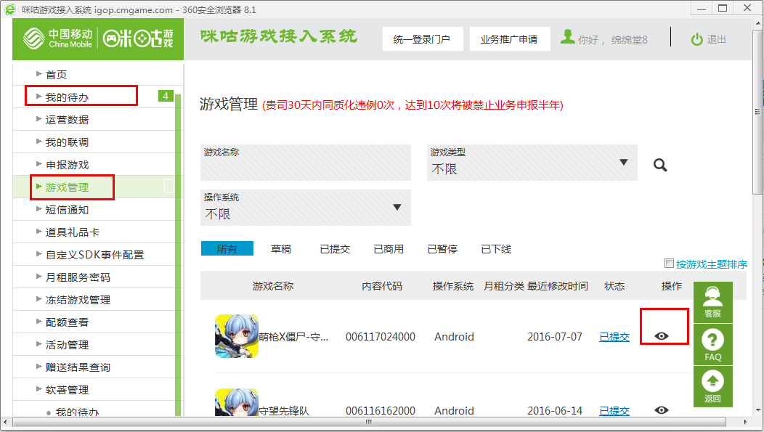Switch to the 已下线 tab
Image resolution: width=764 pixels, height=432 pixels.
point(496,249)
